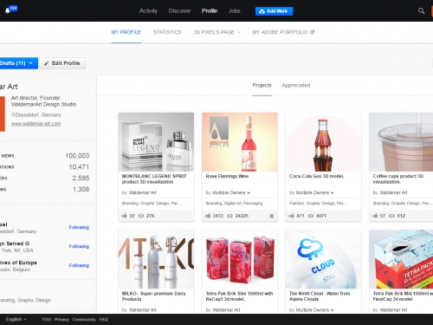The height and width of the screenshot is (325, 433).
Task: Click Waldemar Art owner on Montblanc card
Action: coord(142,192)
